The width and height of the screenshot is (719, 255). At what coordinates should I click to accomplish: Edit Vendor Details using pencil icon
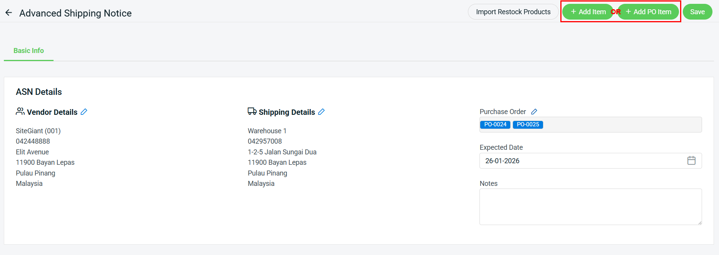84,112
